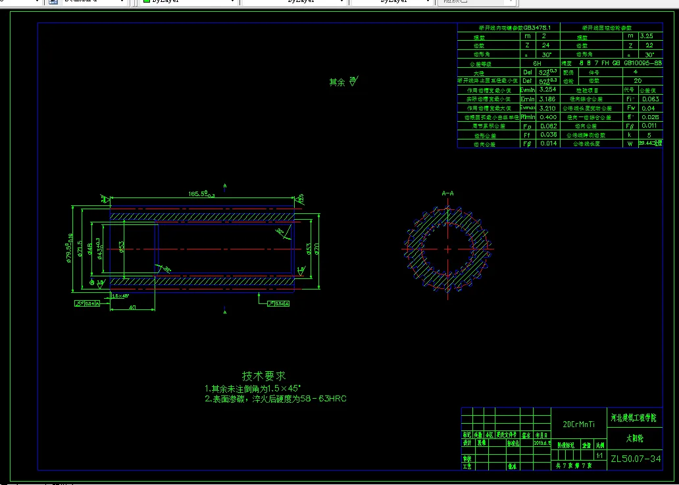
Task: Select the Fp value 0.082
Action: (x=548, y=126)
